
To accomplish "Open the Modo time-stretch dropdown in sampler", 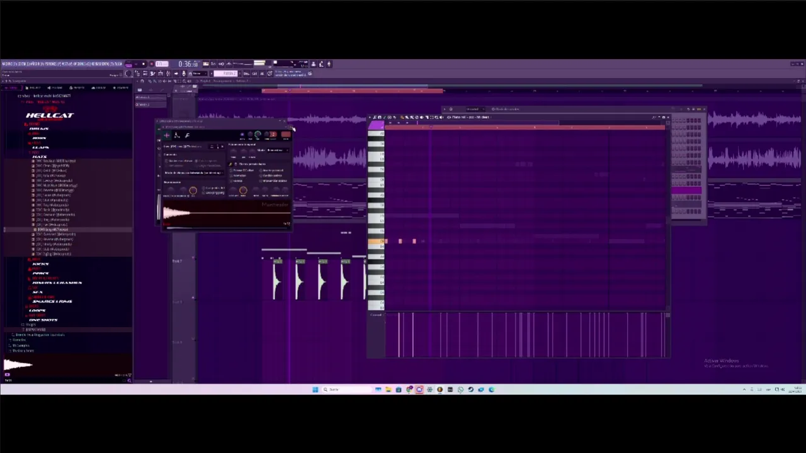I will tap(278, 150).
